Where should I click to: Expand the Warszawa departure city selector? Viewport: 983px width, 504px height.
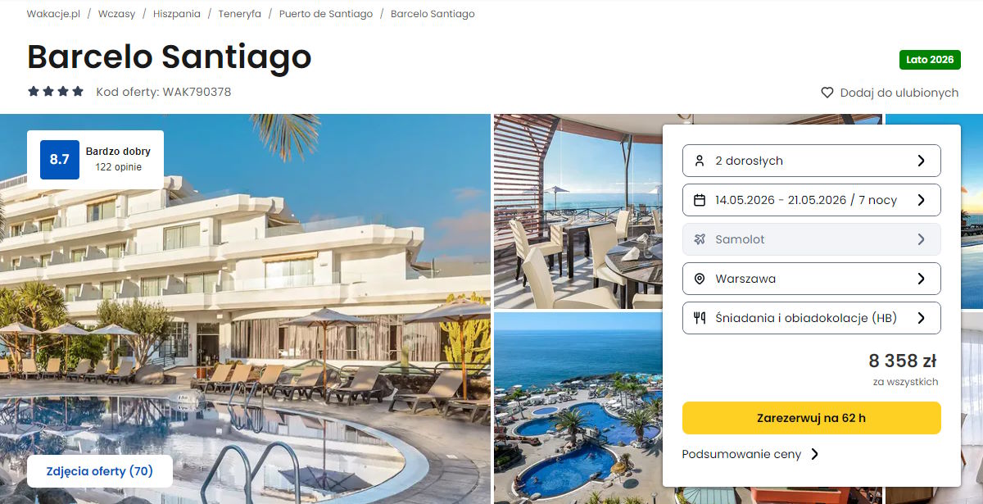point(811,279)
